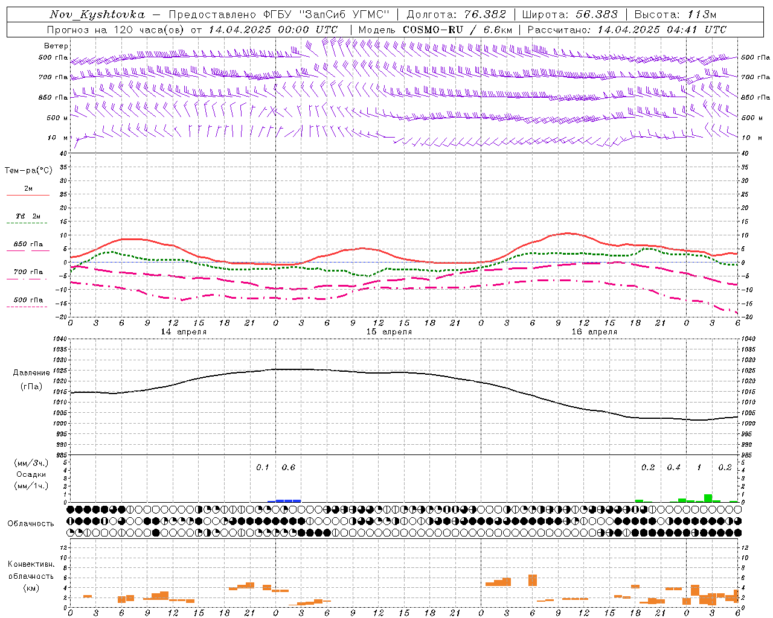Click the Рассчитано: 14.04.2025 04:41 UTC timestamp
773x618 pixels.
coord(627,30)
